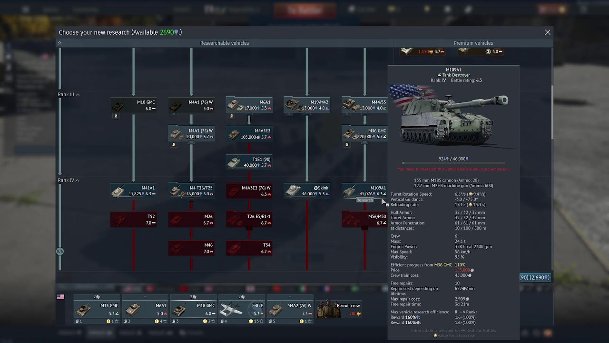Choose the M6A1 tank in Rank III tree
The image size is (609, 343).
point(249,105)
